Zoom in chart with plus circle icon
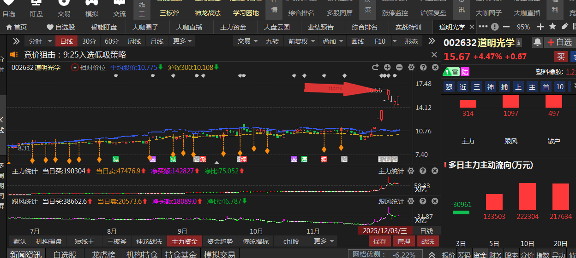Image resolution: width=576 pixels, height=258 pixels. pyautogui.click(x=387, y=68)
